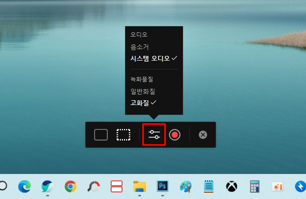This screenshot has height=199, width=306.
Task: Open Paint palette app from taskbar
Action: 186,186
